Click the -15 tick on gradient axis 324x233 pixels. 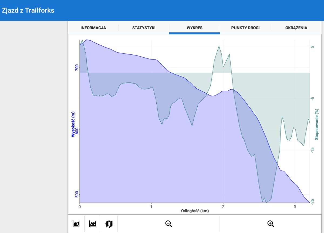coord(313,150)
